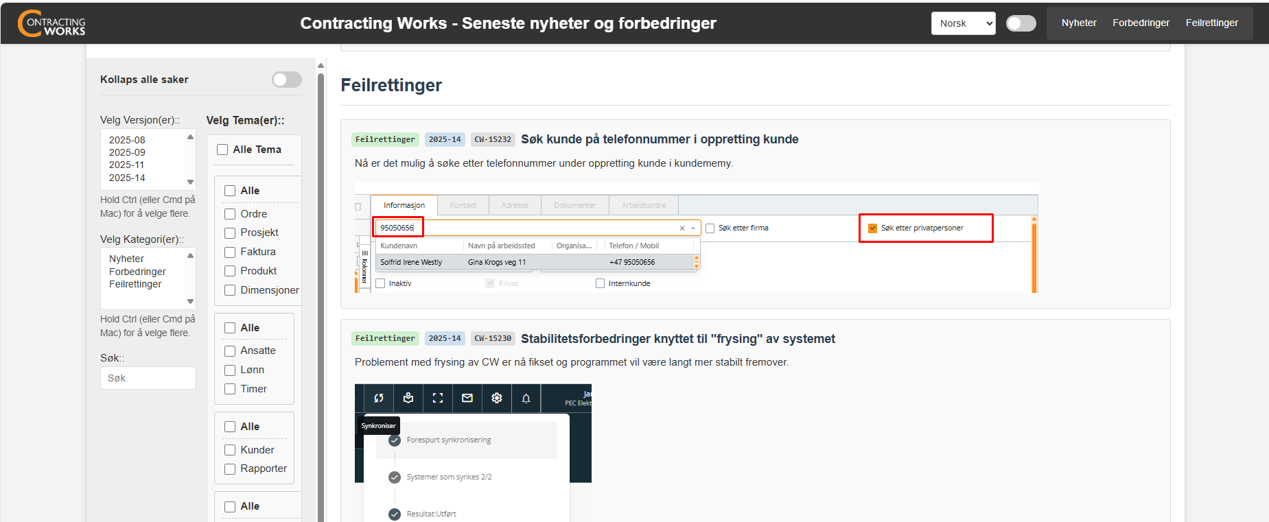Check Alle in the Kunder group
Viewport: 1269px width, 522px height.
[230, 427]
